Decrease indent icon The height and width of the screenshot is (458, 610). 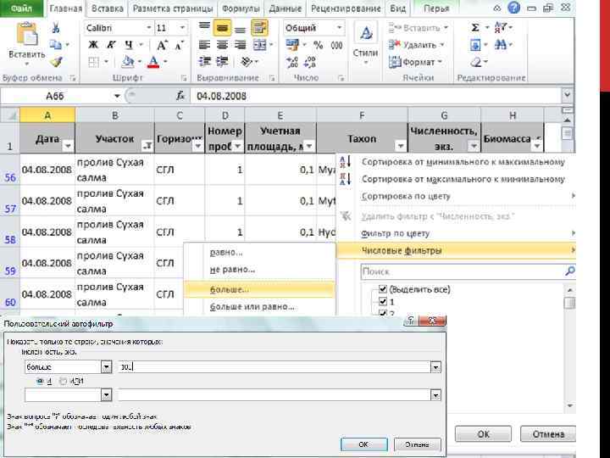(x=204, y=62)
